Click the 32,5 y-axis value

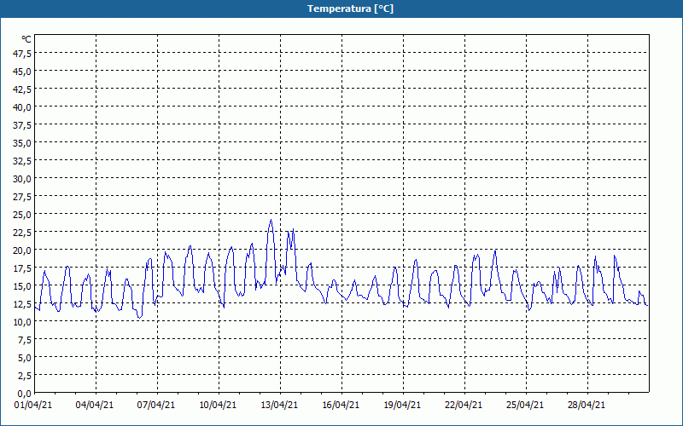click(22, 160)
